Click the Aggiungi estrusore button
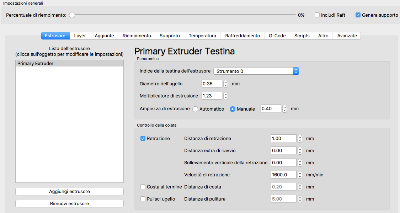 [69, 192]
